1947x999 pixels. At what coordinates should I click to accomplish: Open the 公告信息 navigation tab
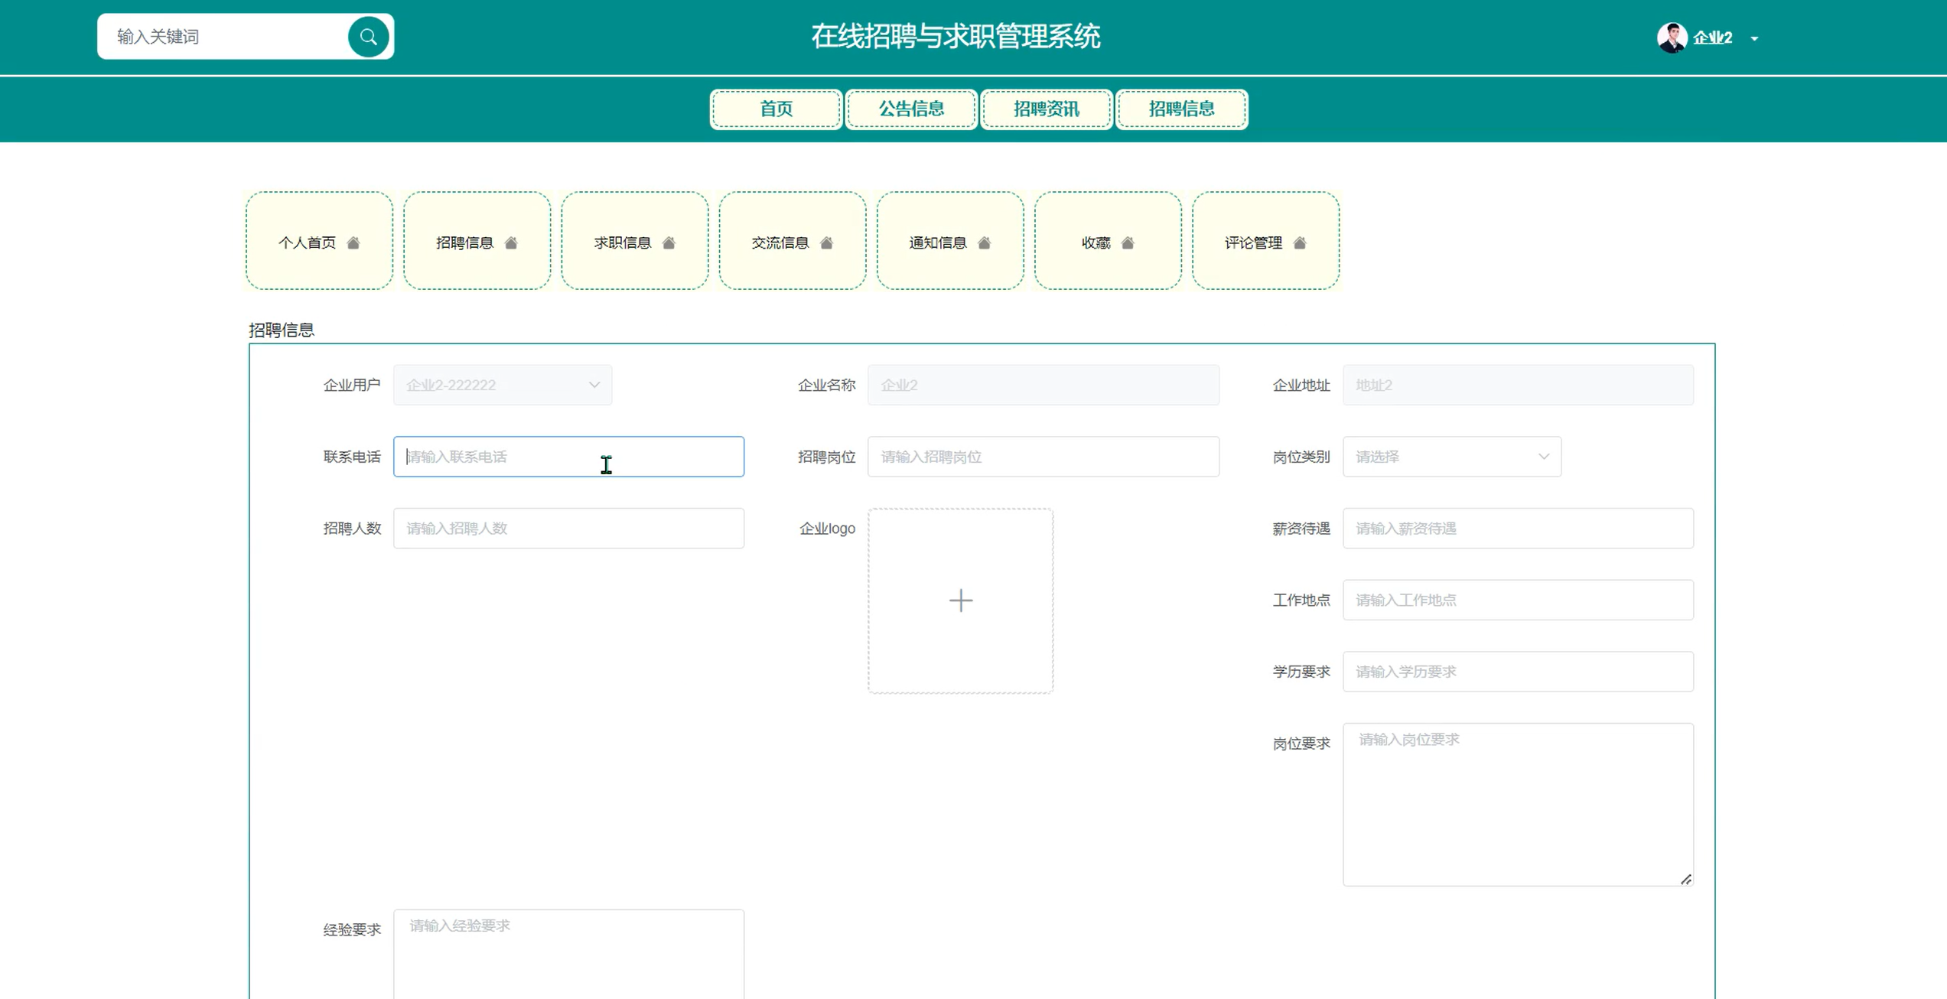coord(911,109)
